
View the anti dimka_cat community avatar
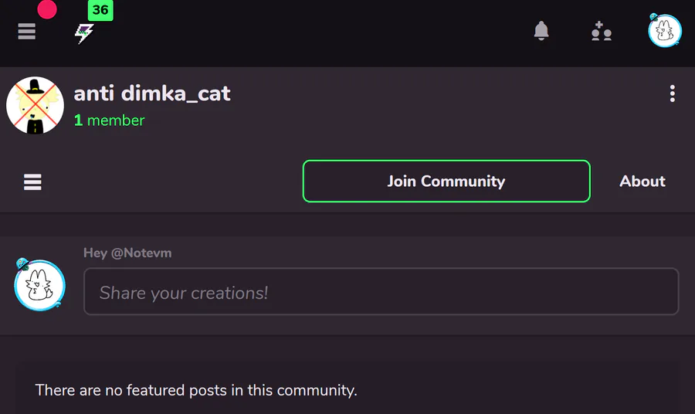[35, 106]
